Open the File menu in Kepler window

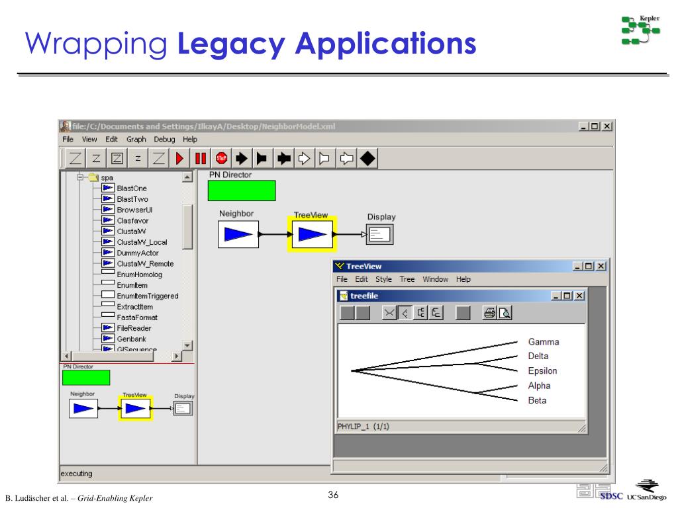[68, 139]
